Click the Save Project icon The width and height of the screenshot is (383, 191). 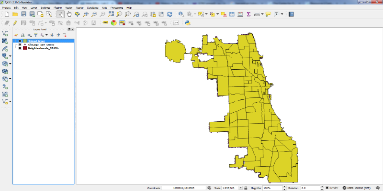23,14
